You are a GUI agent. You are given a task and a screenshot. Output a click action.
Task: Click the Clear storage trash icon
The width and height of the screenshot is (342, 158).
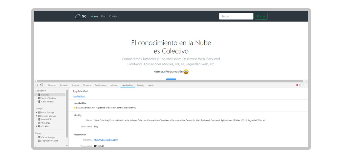coord(39,102)
